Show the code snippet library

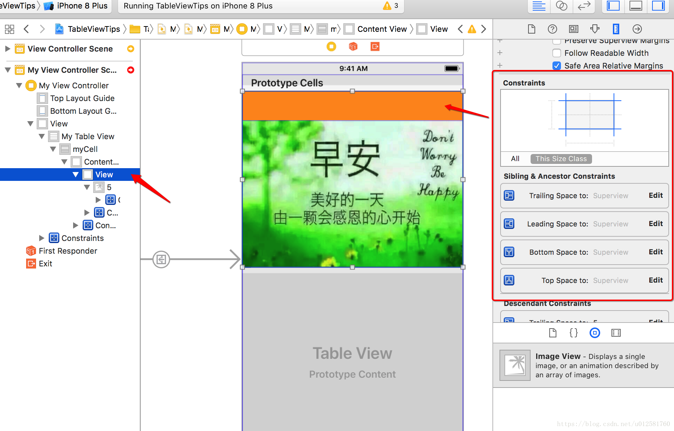tap(574, 333)
